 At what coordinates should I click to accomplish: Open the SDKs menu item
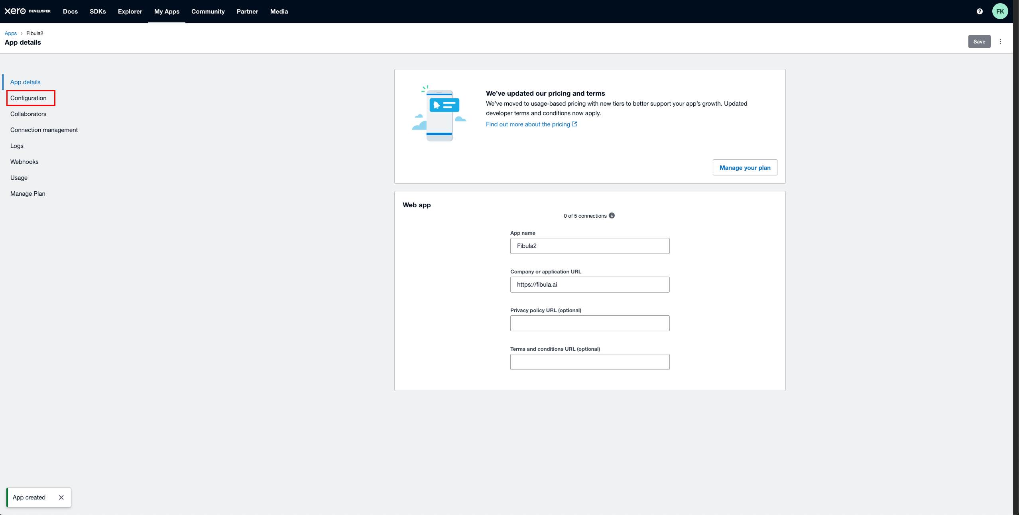98,12
